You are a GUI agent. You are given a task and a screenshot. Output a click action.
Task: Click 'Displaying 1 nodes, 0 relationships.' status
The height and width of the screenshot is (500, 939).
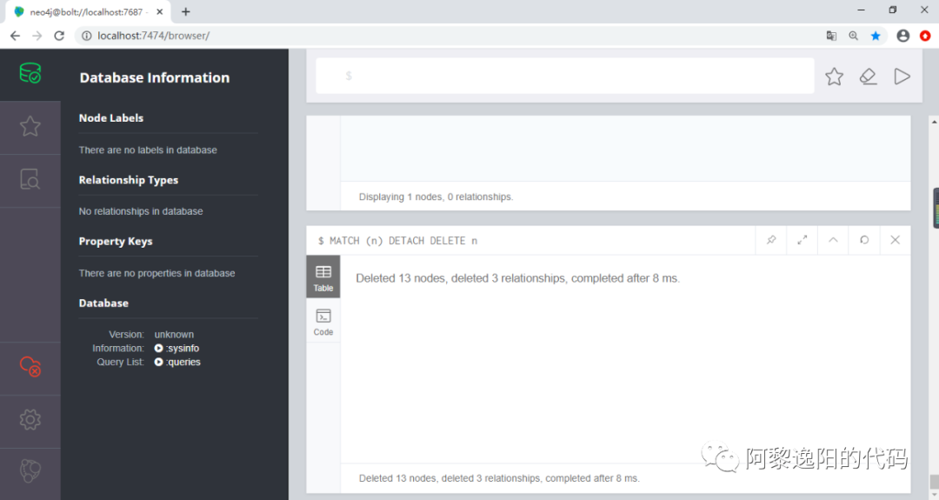(x=436, y=197)
